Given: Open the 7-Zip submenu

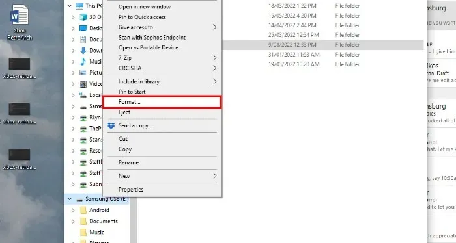Looking at the screenshot, I should coord(162,58).
